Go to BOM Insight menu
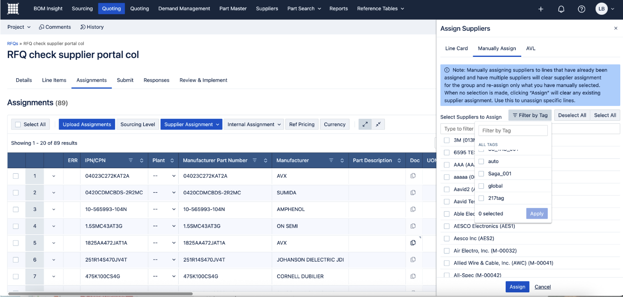This screenshot has height=299, width=623. (48, 9)
